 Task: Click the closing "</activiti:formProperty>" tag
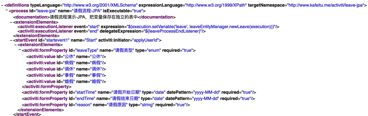[47, 87]
